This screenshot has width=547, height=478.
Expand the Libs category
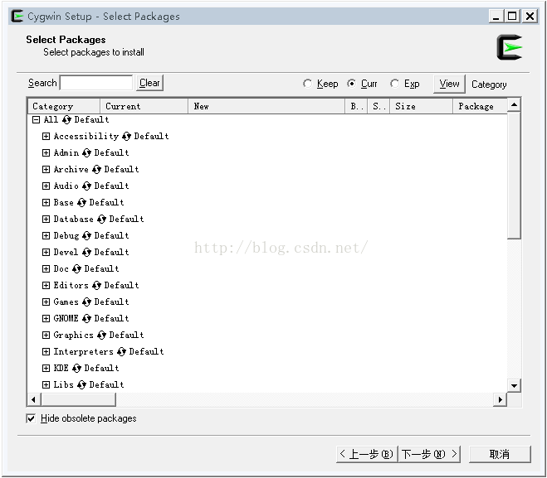[x=46, y=385]
